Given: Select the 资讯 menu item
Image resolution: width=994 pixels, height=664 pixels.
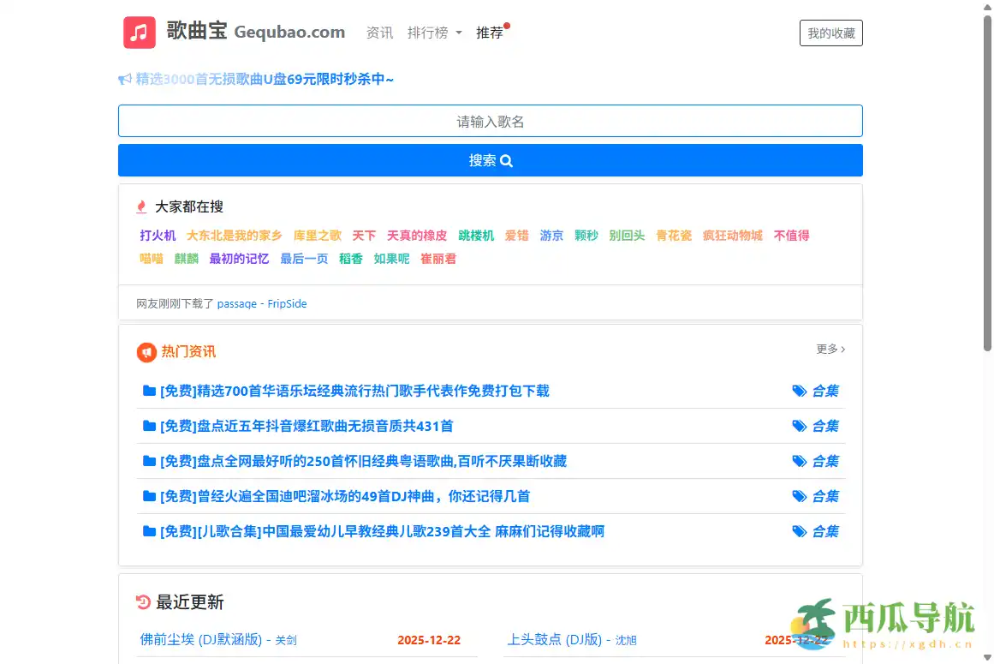Looking at the screenshot, I should (x=379, y=32).
